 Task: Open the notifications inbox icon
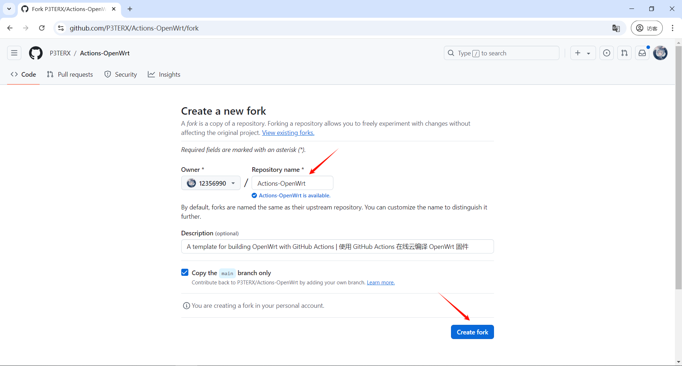coord(642,53)
